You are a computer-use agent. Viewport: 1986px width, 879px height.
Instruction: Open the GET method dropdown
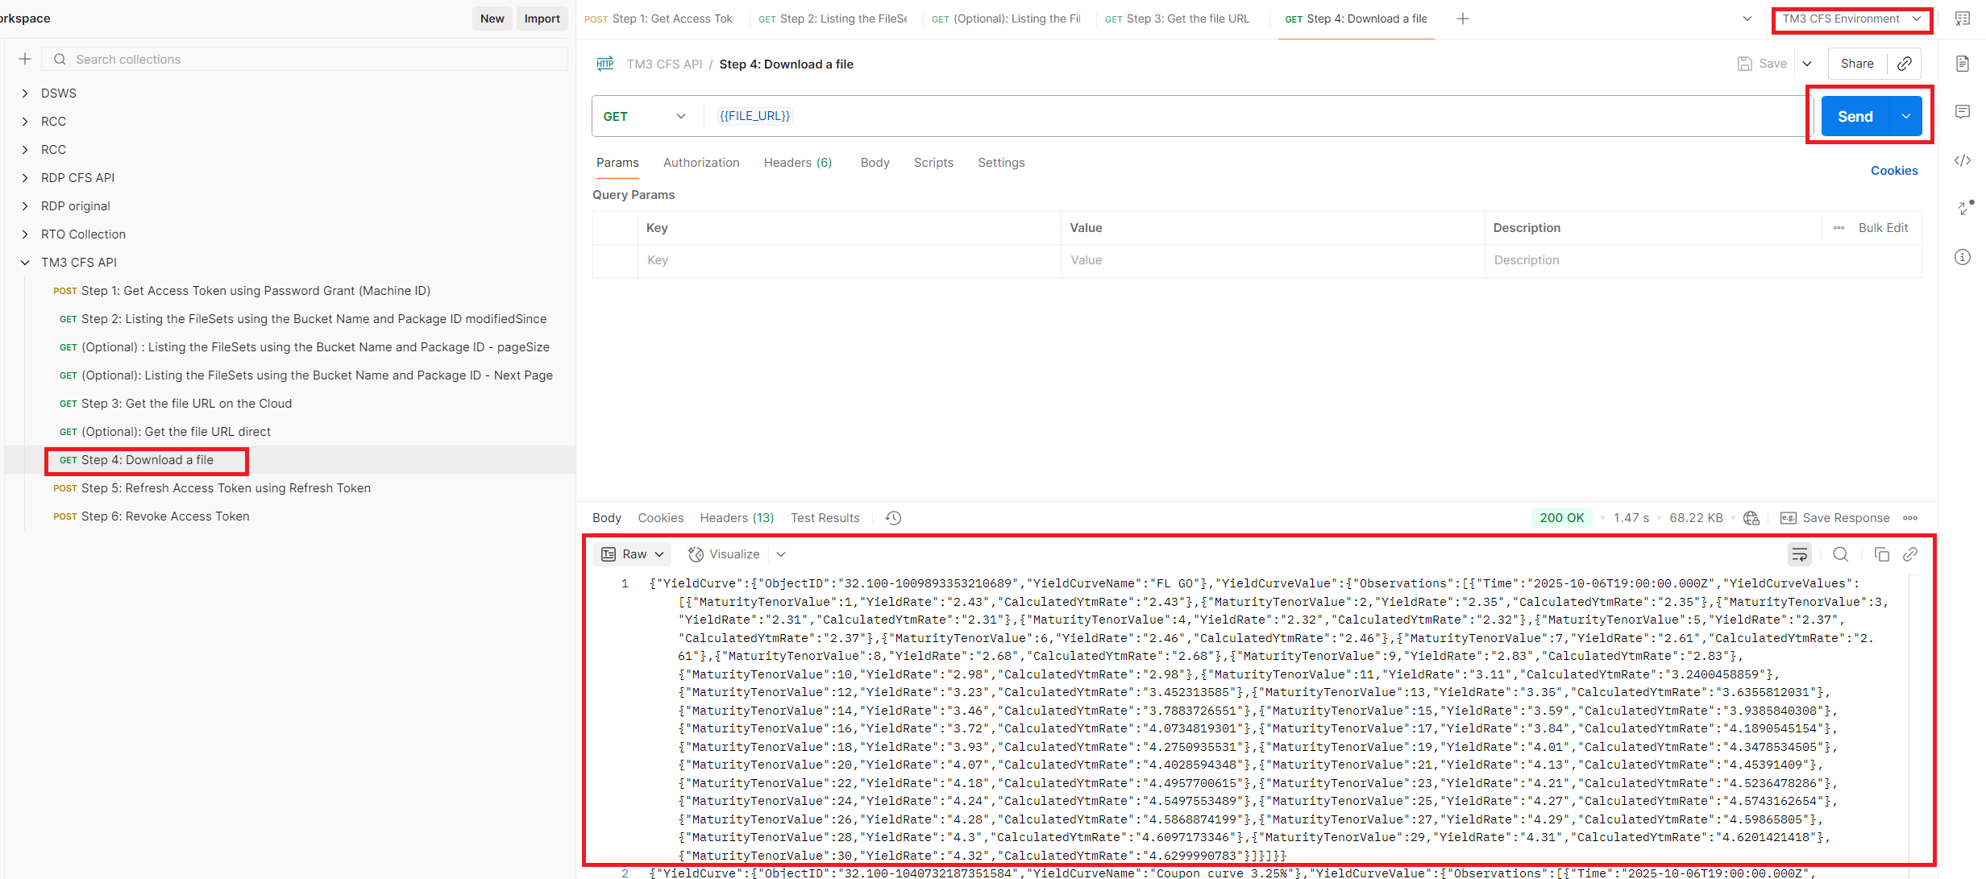pyautogui.click(x=645, y=116)
